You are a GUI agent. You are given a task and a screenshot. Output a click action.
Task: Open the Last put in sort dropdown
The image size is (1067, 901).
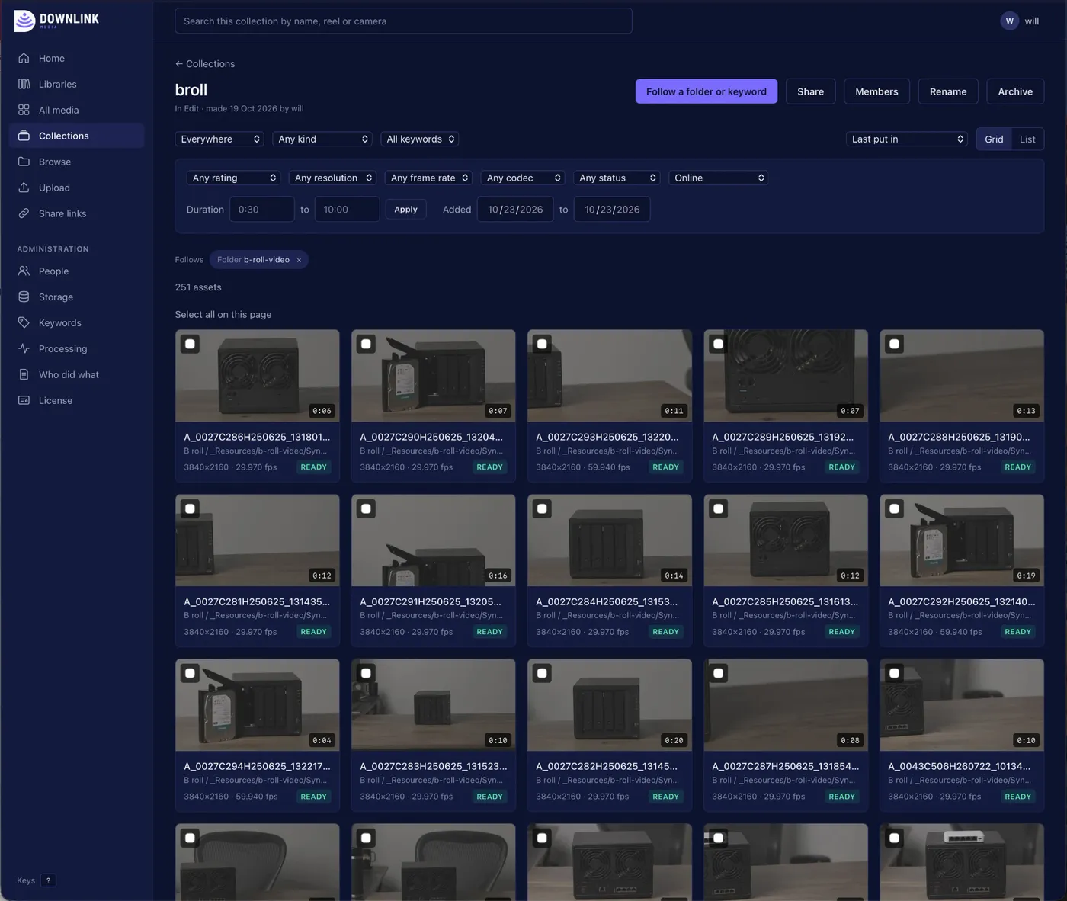907,139
